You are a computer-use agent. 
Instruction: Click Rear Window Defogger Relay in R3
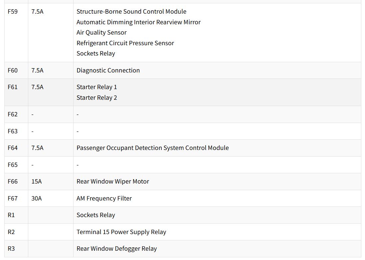point(117,249)
